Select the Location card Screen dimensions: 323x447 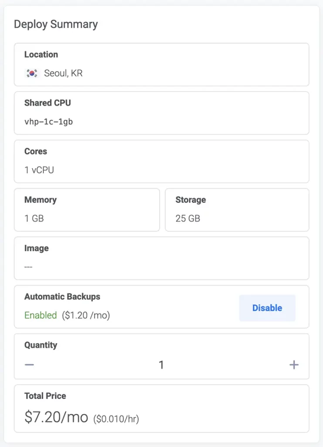162,65
